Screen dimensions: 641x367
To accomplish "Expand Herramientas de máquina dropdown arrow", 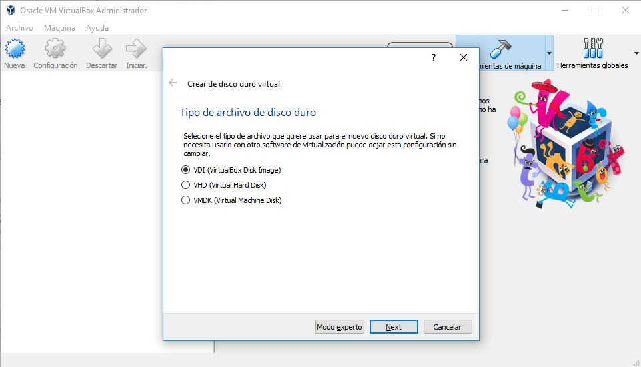I will (x=549, y=53).
